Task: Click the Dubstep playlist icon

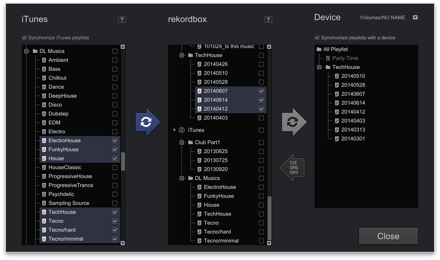Action: coord(44,114)
